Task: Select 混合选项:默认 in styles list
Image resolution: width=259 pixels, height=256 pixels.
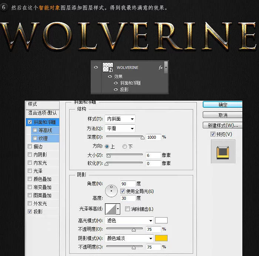Action: click(43, 113)
